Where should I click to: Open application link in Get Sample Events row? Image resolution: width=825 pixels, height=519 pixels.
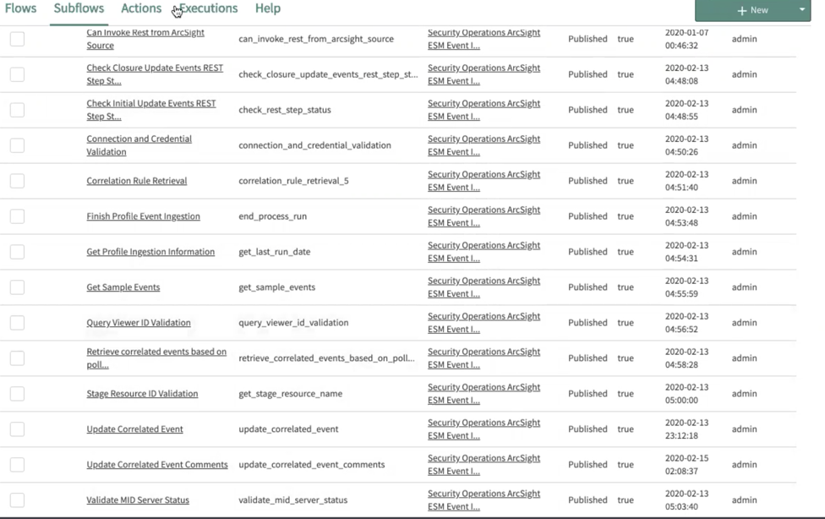point(484,287)
